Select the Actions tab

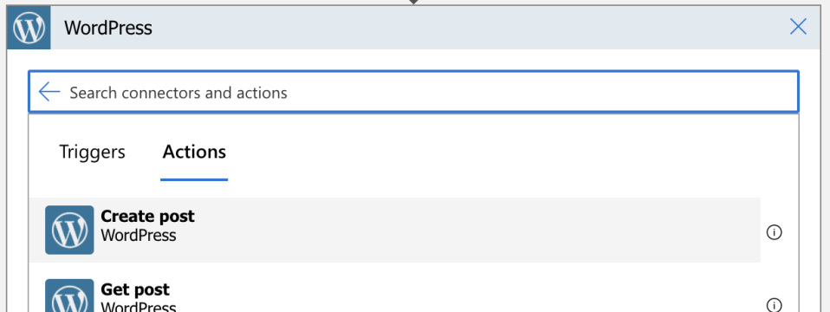pyautogui.click(x=194, y=152)
